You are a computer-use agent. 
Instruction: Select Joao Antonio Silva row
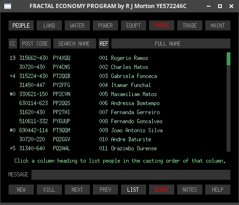point(137,130)
